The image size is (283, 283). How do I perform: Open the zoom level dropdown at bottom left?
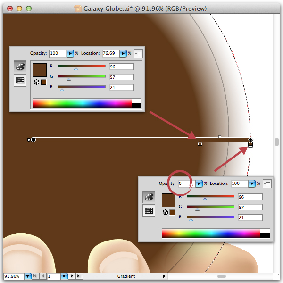pyautogui.click(x=28, y=276)
